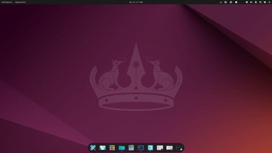Open the notifications bubble icon in panel
The height and width of the screenshot is (153, 272).
[265, 2]
